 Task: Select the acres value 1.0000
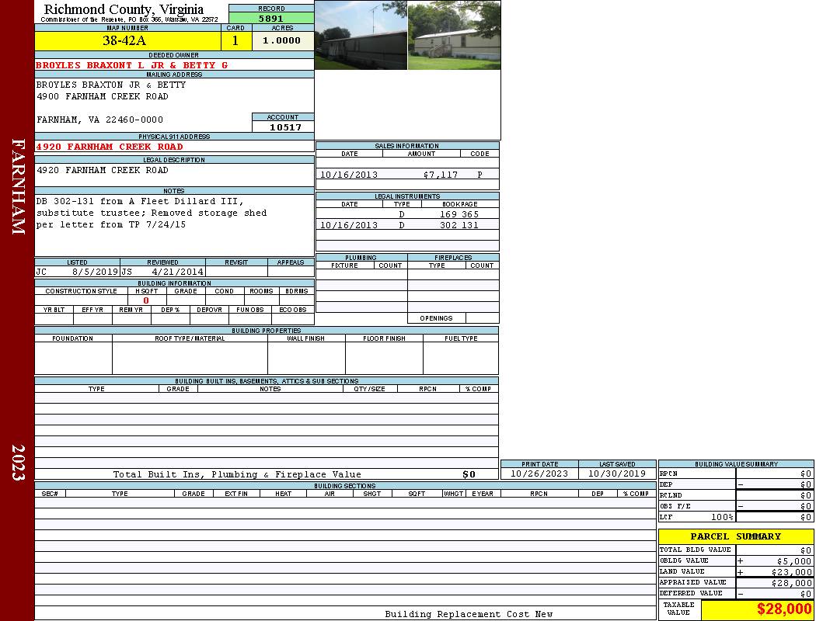(x=283, y=40)
